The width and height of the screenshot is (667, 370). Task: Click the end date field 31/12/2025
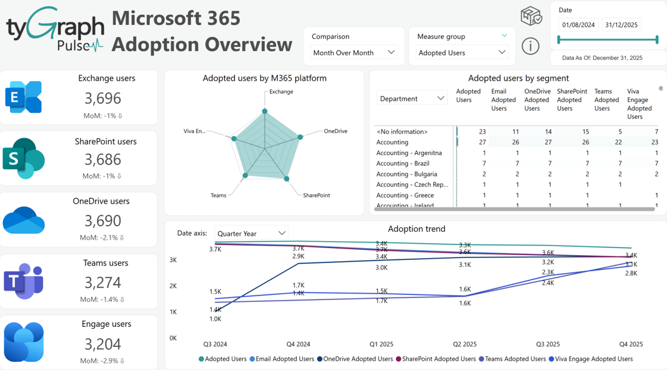(x=621, y=25)
